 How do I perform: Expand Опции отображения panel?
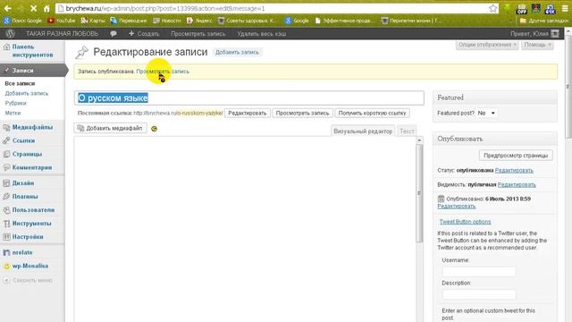[487, 45]
